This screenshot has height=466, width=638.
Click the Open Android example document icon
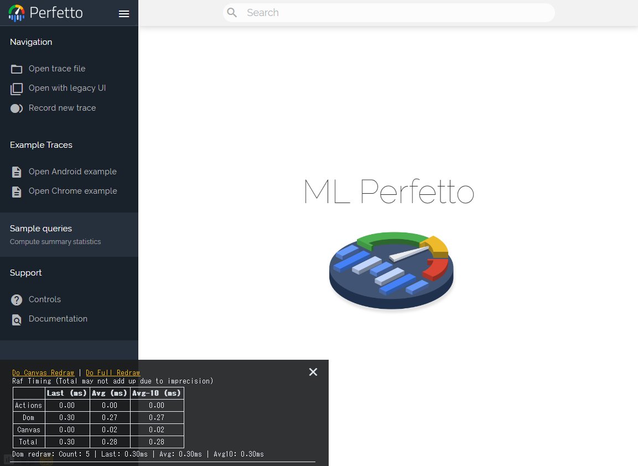pos(17,172)
